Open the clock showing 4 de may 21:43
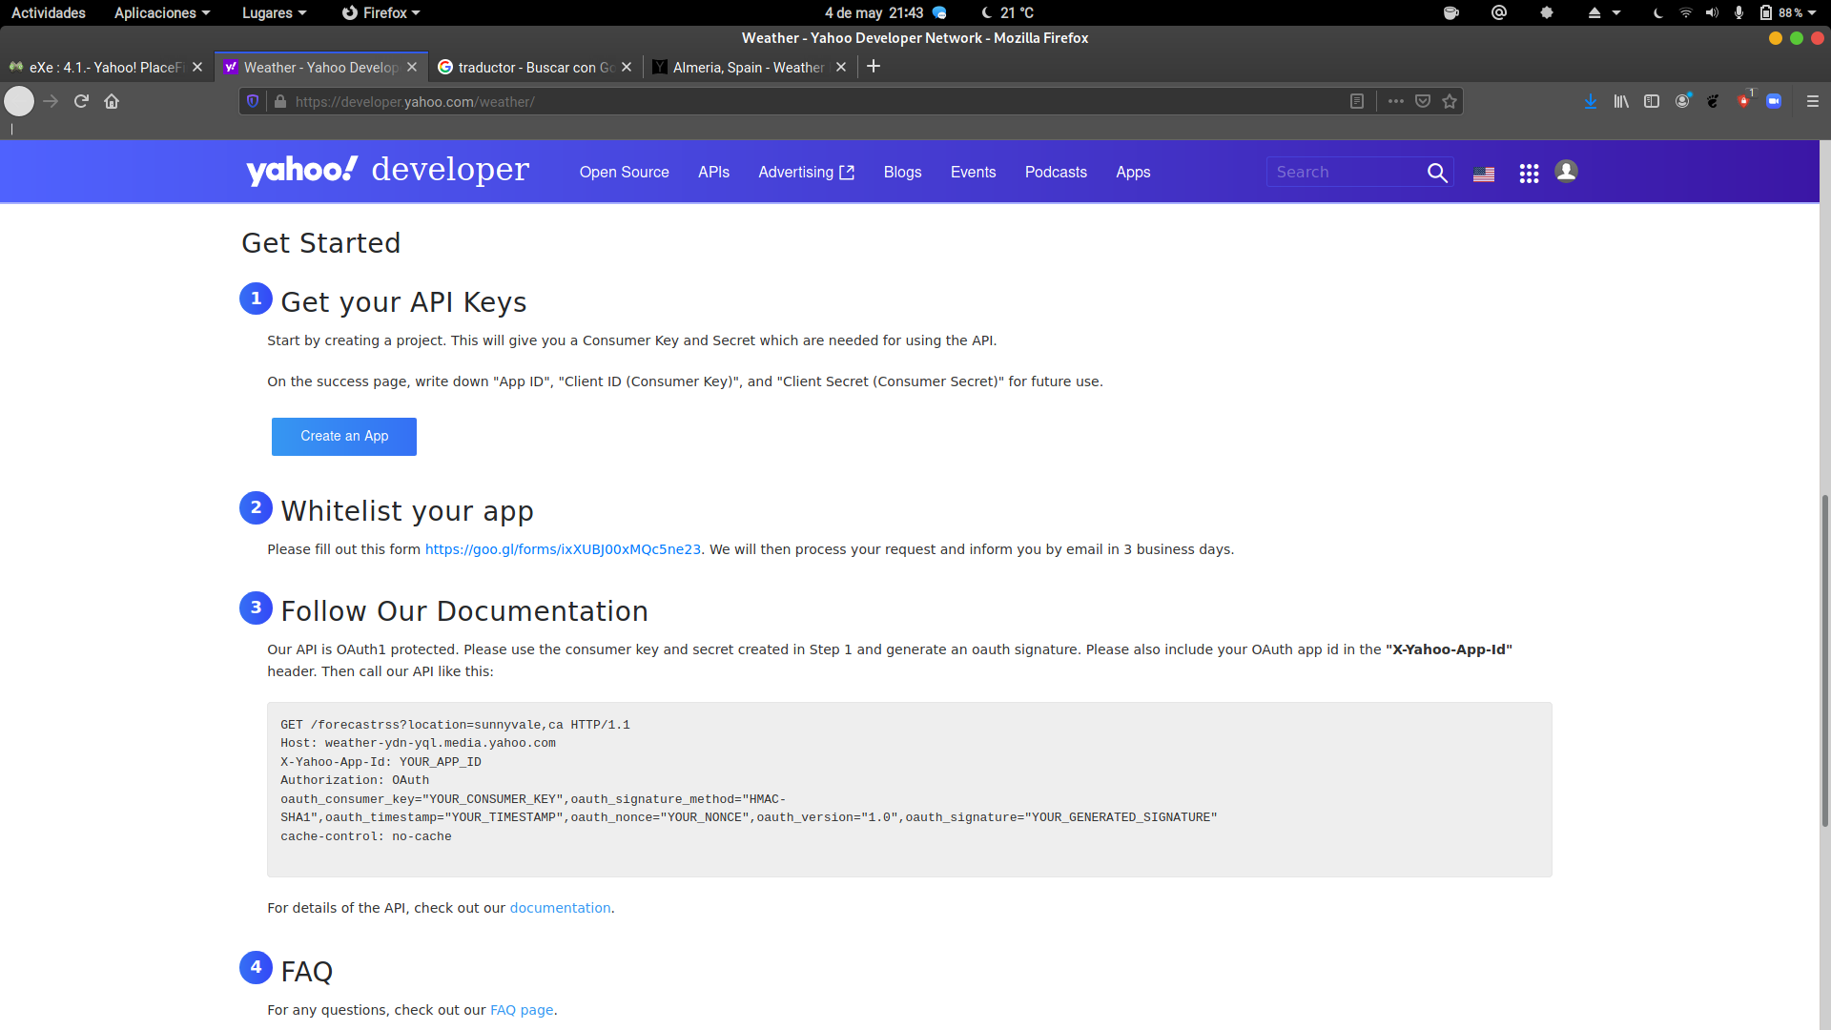 click(x=874, y=13)
